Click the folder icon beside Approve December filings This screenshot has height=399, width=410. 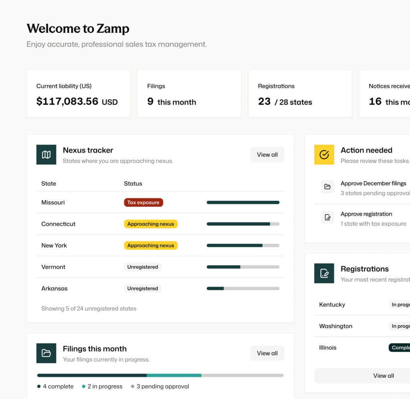[327, 187]
